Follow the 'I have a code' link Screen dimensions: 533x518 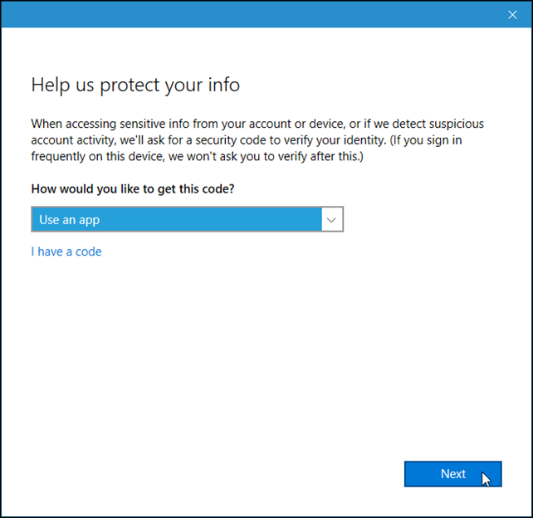[66, 252]
